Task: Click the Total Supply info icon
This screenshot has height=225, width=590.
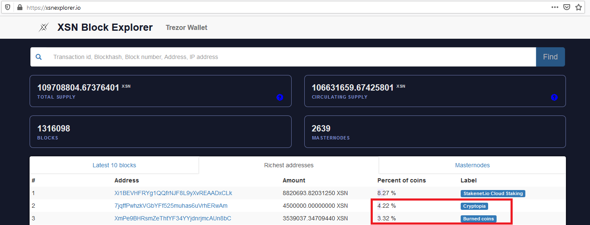Action: tap(279, 97)
